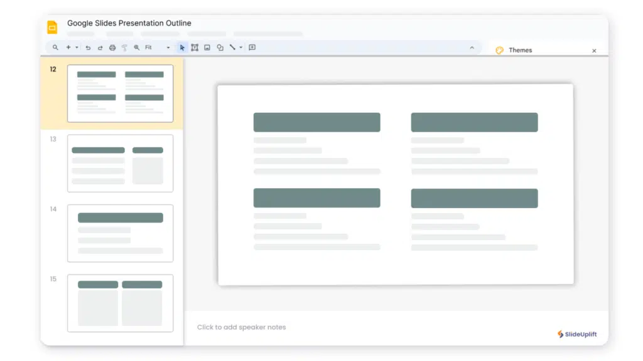Activate the Paint format tool
Viewport: 643px width, 361px height.
coord(124,48)
